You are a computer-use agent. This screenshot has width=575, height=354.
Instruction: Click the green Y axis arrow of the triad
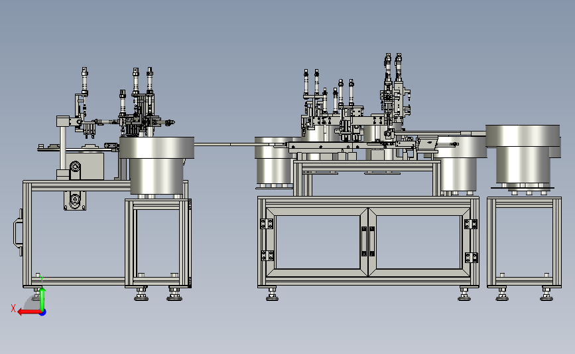click(42, 299)
